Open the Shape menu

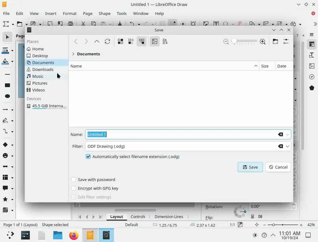pyautogui.click(x=104, y=13)
